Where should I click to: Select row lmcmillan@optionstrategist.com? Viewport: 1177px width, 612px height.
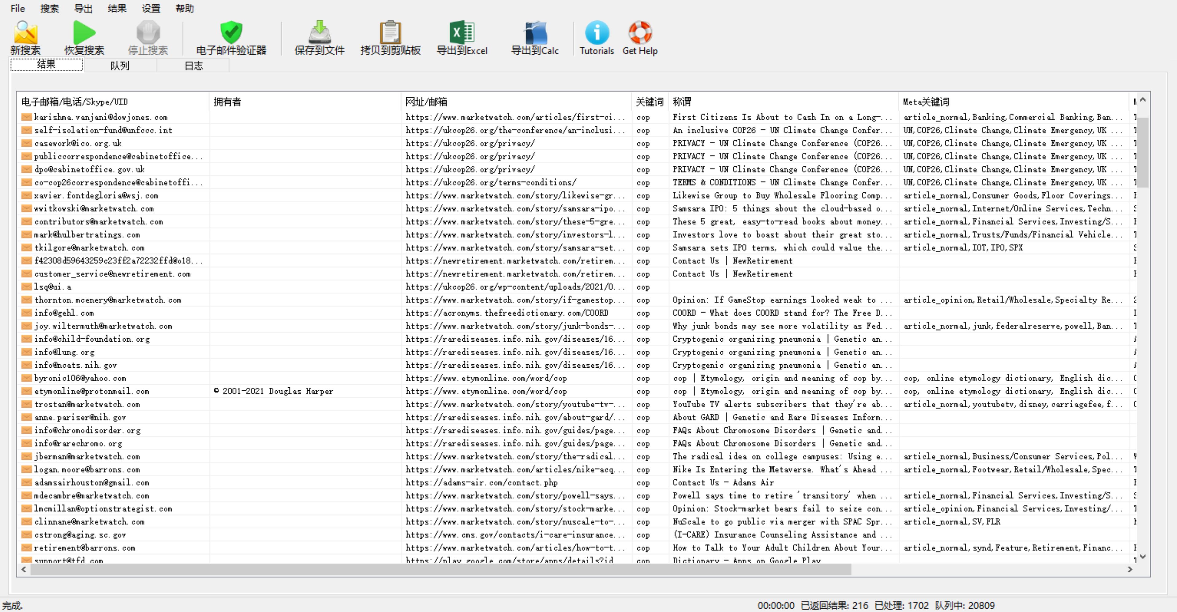577,509
